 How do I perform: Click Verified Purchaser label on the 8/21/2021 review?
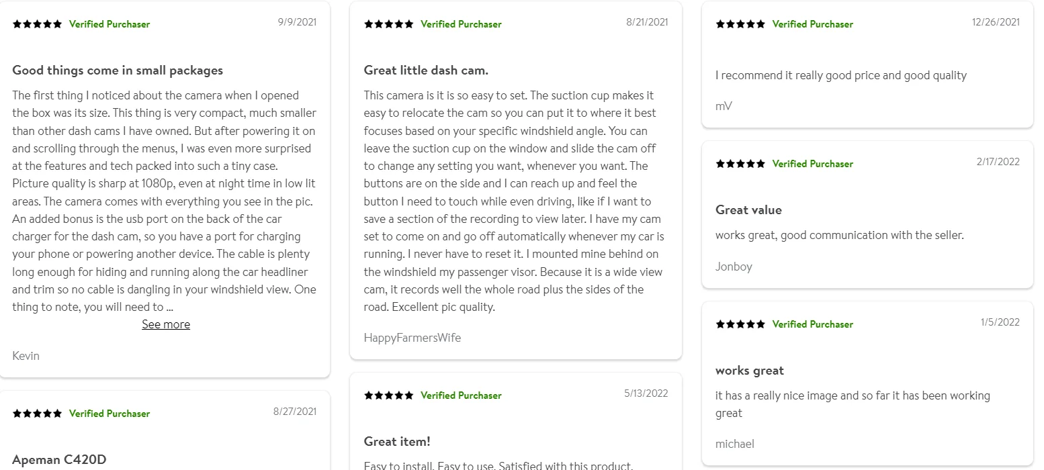pos(461,24)
